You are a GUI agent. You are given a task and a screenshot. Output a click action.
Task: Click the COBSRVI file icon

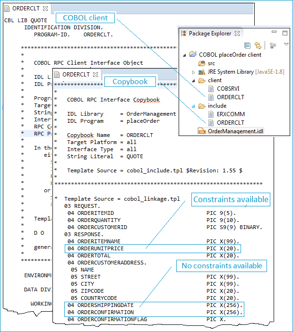coord(211,89)
